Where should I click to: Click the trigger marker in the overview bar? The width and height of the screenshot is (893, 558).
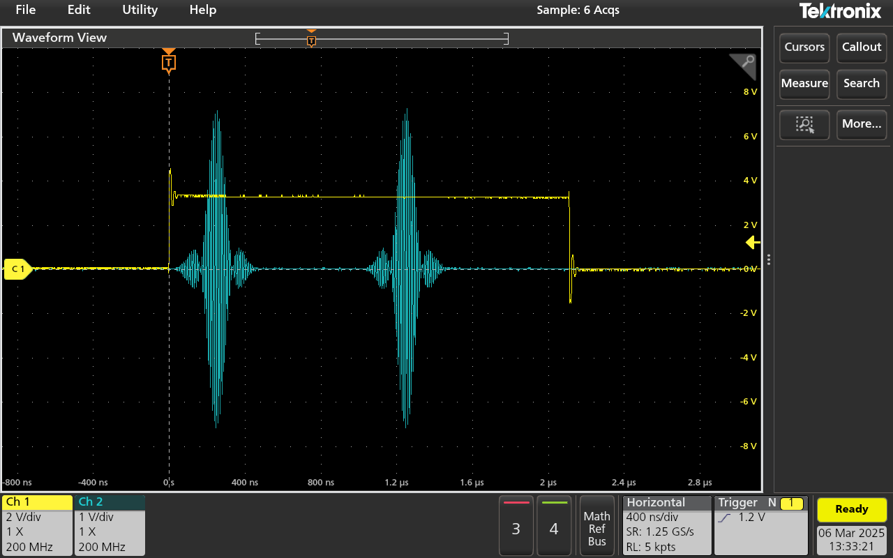tap(311, 39)
